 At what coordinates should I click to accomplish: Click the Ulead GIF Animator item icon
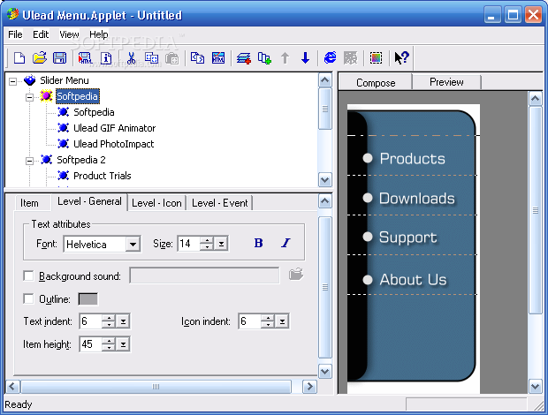(x=63, y=128)
